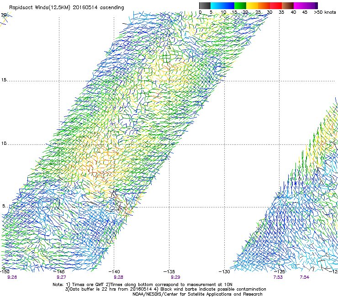Viewport: 338px width, 297px height.
Task: Click the gray 0–5 knots legend segment
Action: pyautogui.click(x=205, y=5)
